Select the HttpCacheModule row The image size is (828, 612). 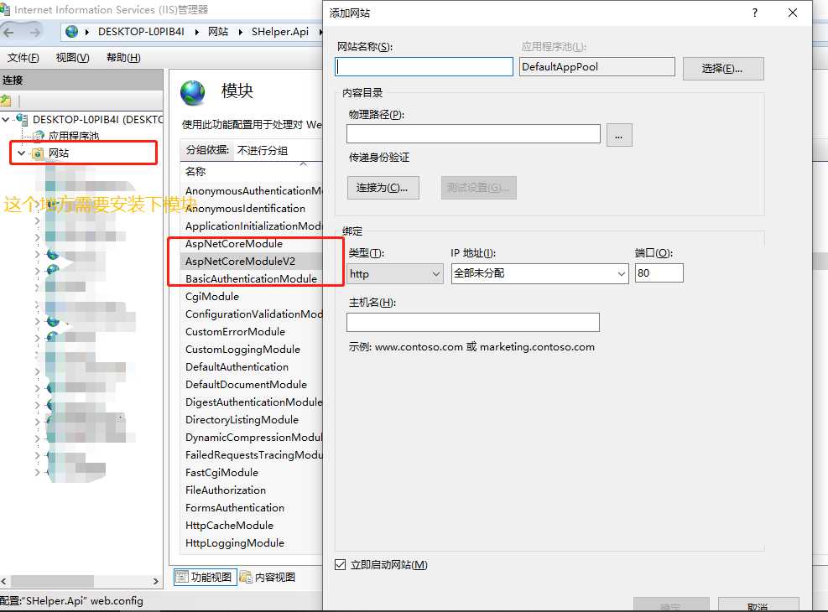[253, 526]
